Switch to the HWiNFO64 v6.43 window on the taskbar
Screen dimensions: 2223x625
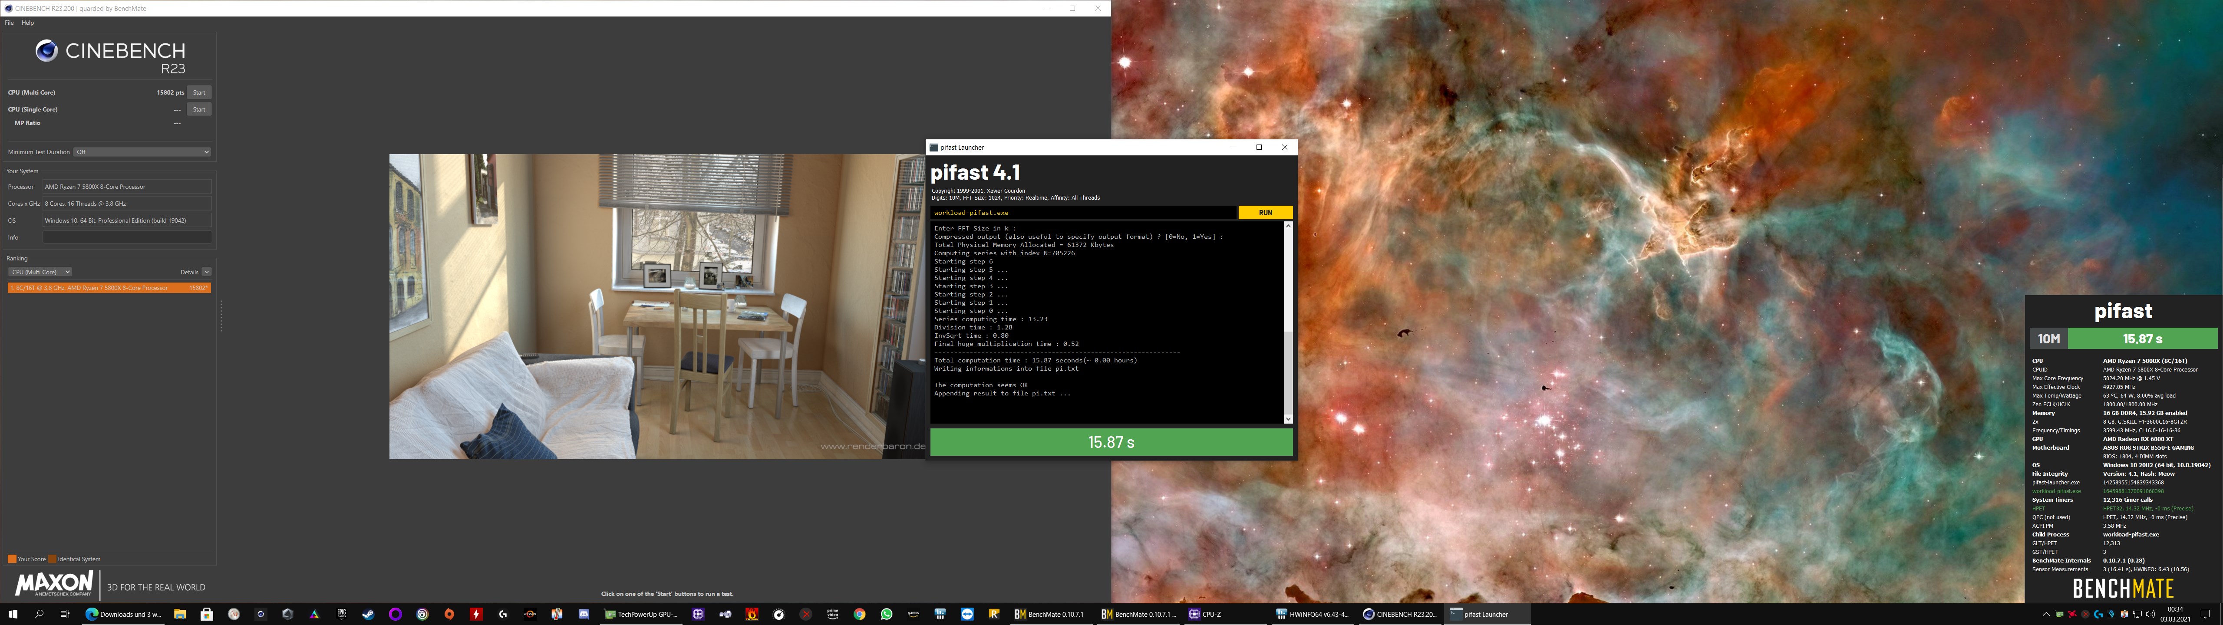pos(1313,615)
